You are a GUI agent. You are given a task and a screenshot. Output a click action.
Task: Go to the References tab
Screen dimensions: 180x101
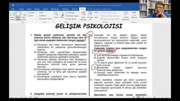tap(55, 9)
